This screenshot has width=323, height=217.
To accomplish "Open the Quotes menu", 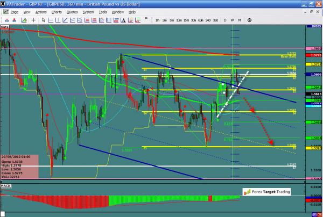I will pyautogui.click(x=73, y=11).
